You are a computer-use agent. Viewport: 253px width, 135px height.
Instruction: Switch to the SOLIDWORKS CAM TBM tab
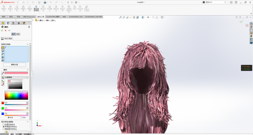(93, 17)
